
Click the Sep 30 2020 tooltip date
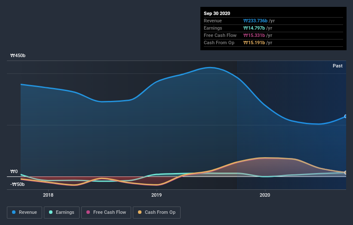pos(217,13)
